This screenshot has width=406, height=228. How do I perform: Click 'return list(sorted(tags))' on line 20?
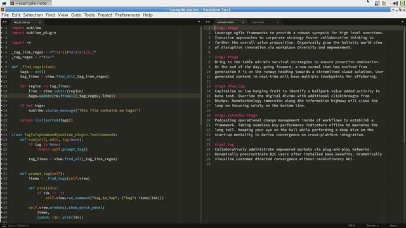46,120
